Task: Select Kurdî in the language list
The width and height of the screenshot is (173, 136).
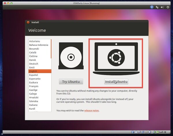Action: (40, 109)
